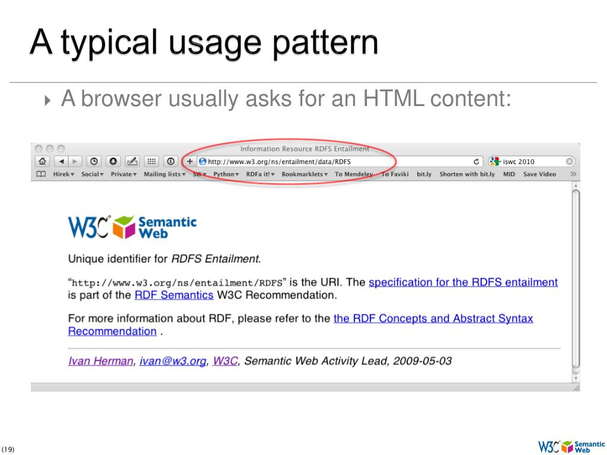This screenshot has height=455, width=607.
Task: Click the window resize grip corner
Action: point(576,387)
